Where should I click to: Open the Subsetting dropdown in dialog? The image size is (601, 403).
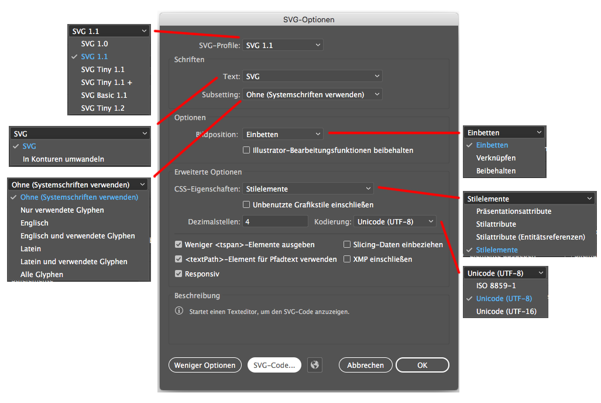click(x=312, y=94)
